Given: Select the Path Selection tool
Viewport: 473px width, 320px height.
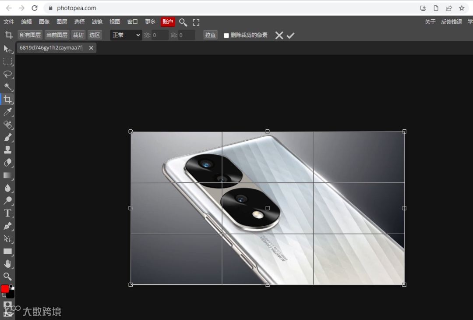Looking at the screenshot, I should pyautogui.click(x=7, y=239).
